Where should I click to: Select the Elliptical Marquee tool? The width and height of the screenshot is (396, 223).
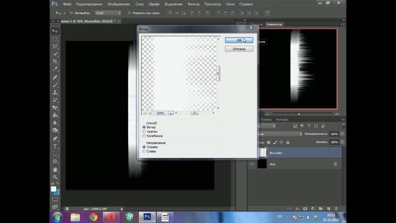[55, 39]
